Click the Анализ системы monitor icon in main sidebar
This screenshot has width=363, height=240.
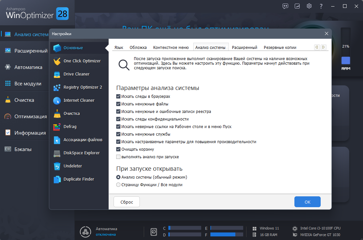(x=8, y=34)
